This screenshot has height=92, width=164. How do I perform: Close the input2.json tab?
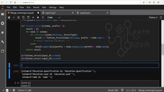pos(107,13)
